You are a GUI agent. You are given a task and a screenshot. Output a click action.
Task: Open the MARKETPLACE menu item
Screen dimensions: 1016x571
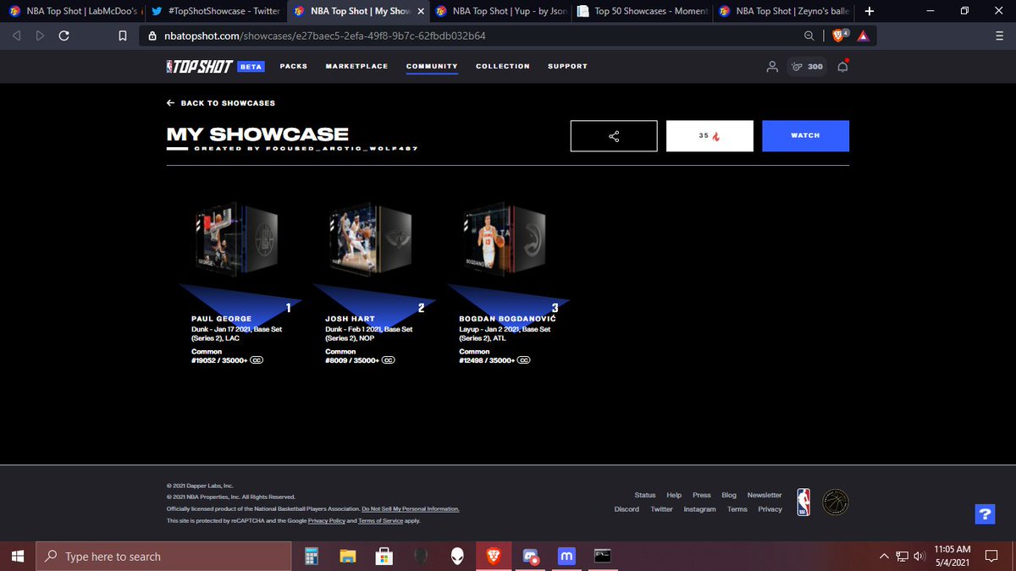pos(356,66)
